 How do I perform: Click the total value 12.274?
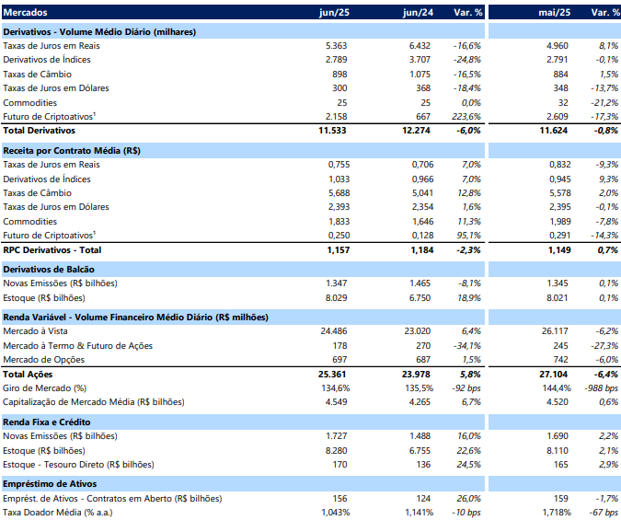point(416,131)
